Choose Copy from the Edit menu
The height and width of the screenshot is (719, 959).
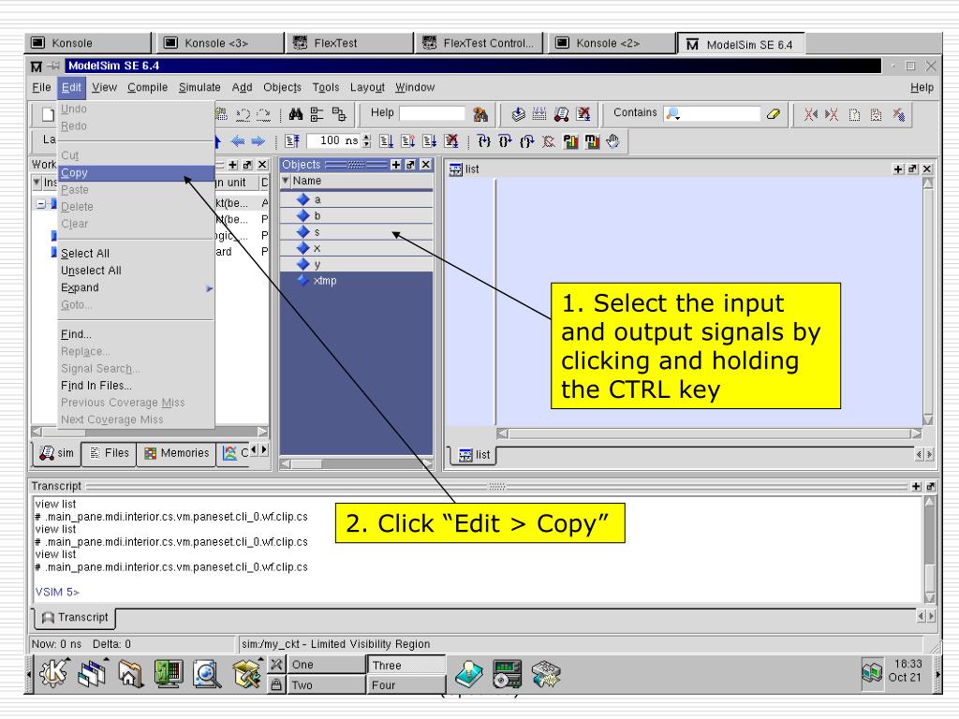click(137, 173)
